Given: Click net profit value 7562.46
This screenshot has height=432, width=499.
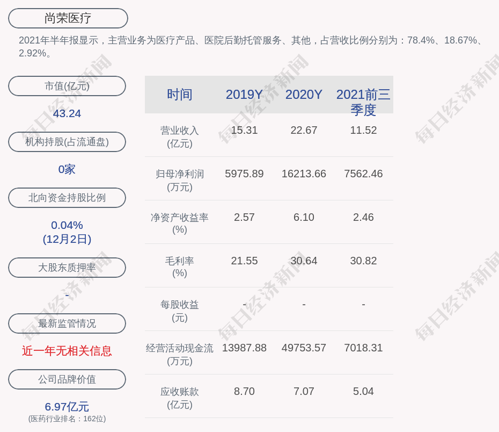Looking at the screenshot, I should 363,174.
